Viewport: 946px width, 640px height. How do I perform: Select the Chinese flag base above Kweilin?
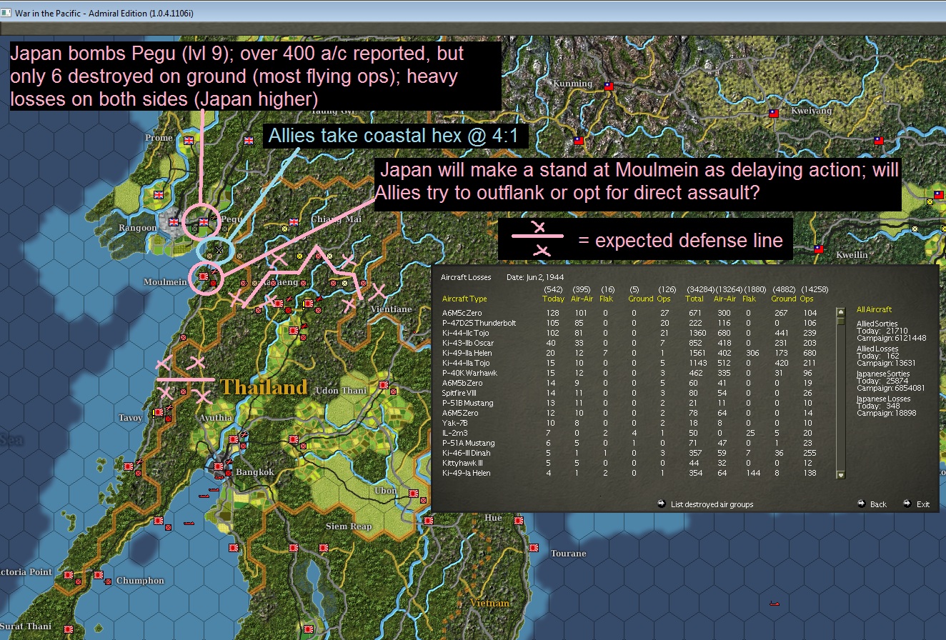[x=819, y=250]
